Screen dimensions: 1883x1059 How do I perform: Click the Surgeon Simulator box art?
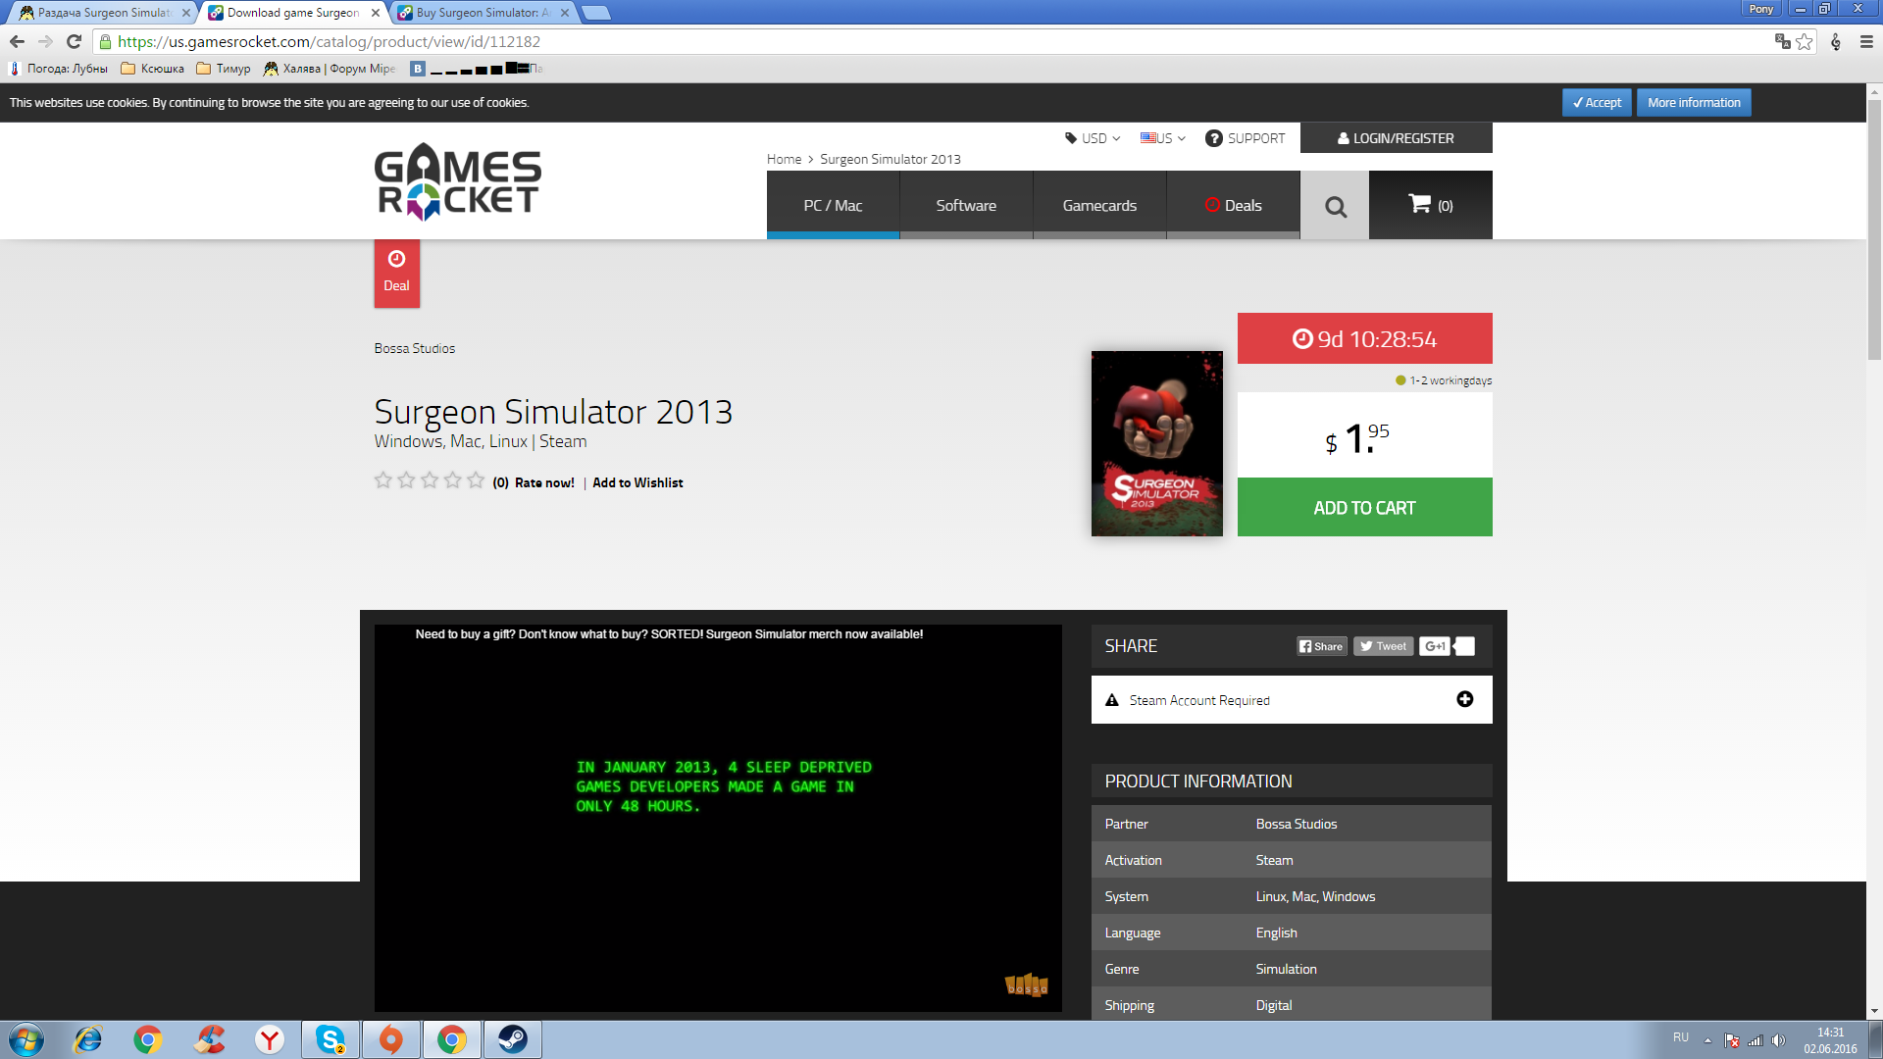click(1156, 443)
